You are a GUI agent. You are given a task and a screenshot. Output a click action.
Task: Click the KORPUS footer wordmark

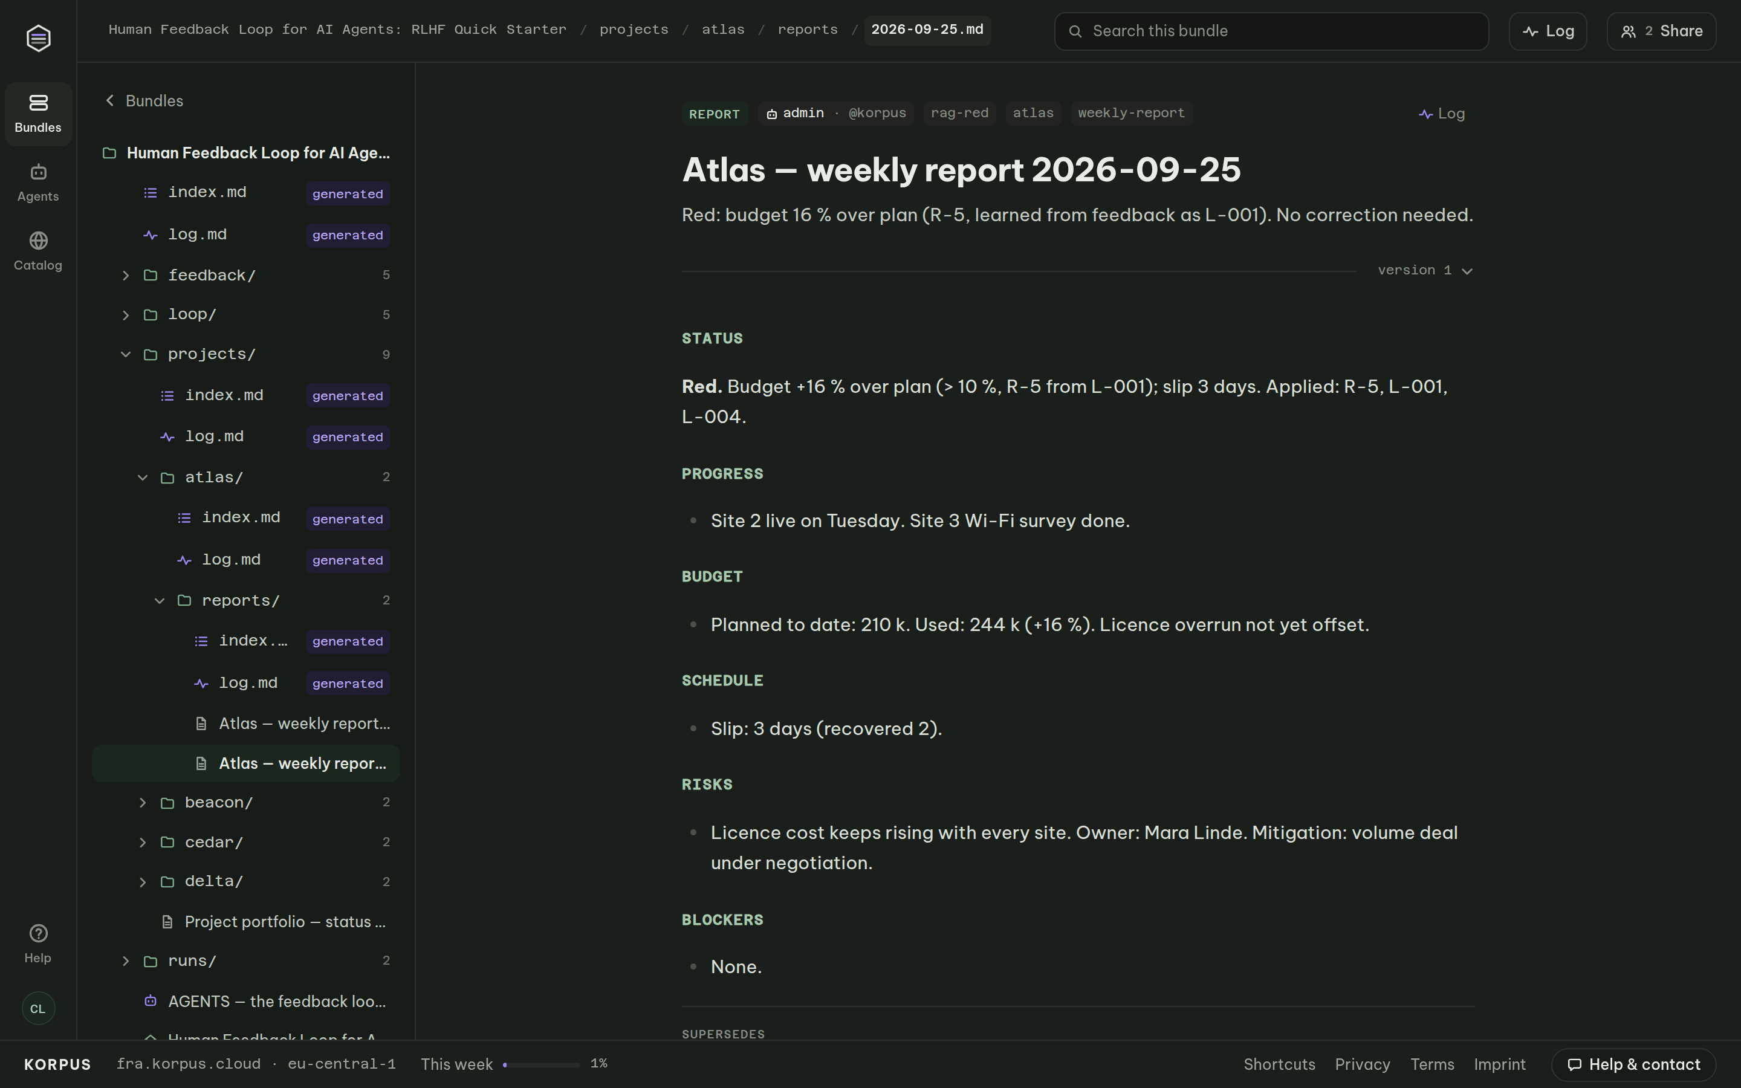point(57,1064)
